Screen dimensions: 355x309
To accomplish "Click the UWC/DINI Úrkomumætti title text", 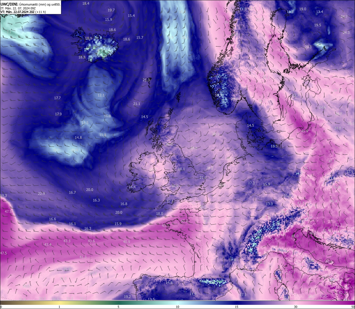I will 31,4.
